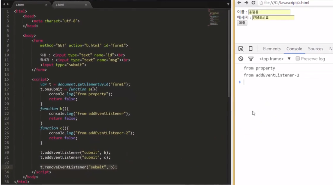The height and width of the screenshot is (185, 333).
Task: Enable the Preserve log checkbox
Action: (298, 58)
